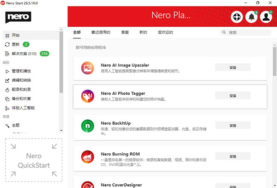Screen dimensions: 277x188
Task: Install Nero BackItUp with 安装 button
Action: [233, 126]
